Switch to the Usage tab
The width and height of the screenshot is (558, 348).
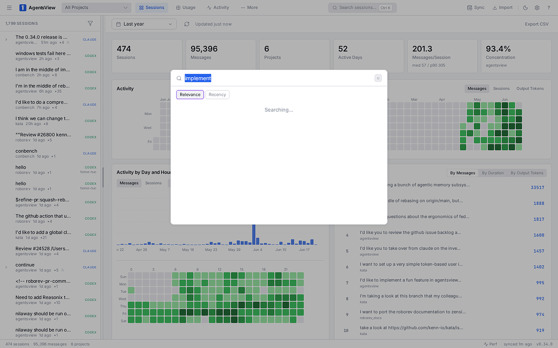186,8
